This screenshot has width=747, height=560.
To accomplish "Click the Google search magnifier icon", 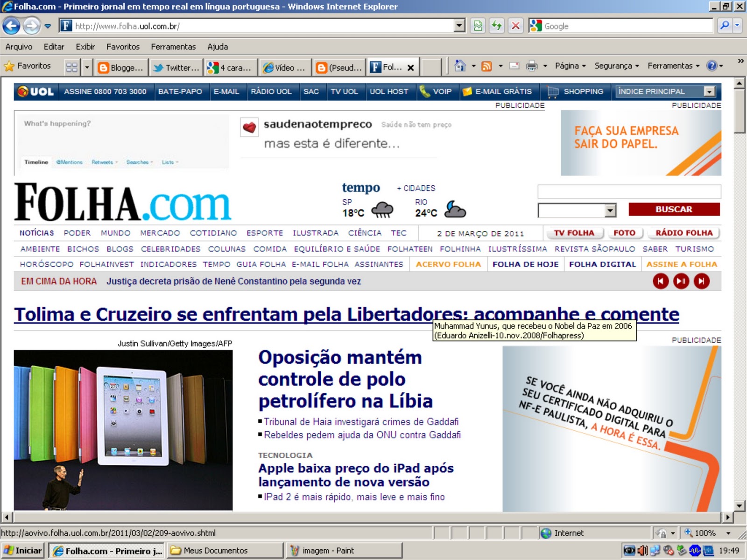I will 724,26.
